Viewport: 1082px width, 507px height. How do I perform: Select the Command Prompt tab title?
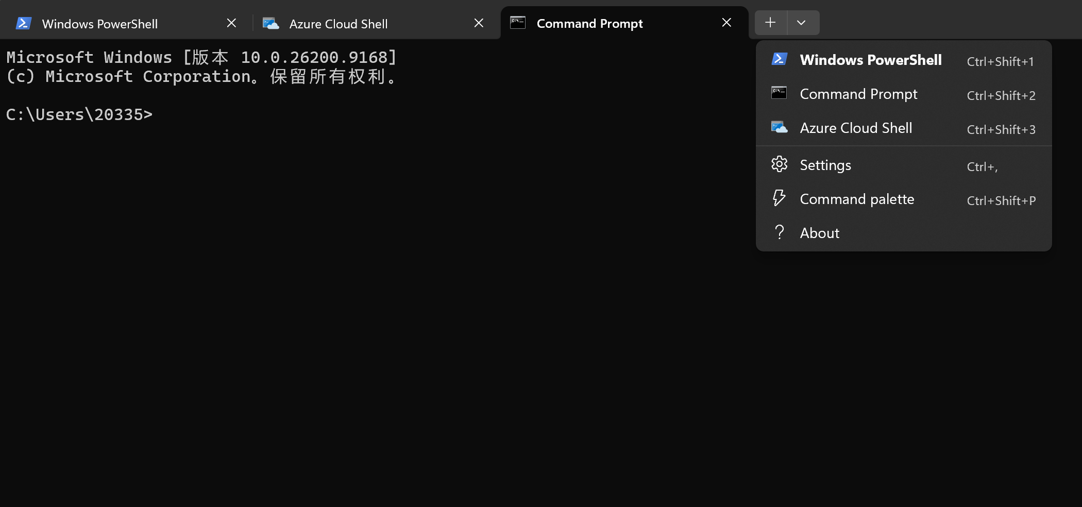tap(589, 24)
